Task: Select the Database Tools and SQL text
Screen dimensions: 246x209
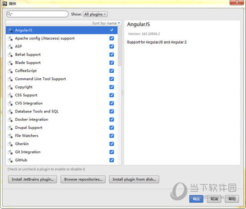Action: tap(37, 111)
